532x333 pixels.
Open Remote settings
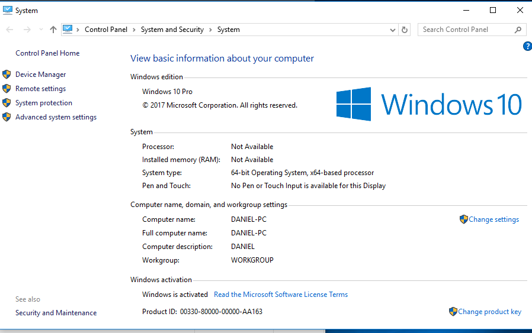tap(41, 89)
